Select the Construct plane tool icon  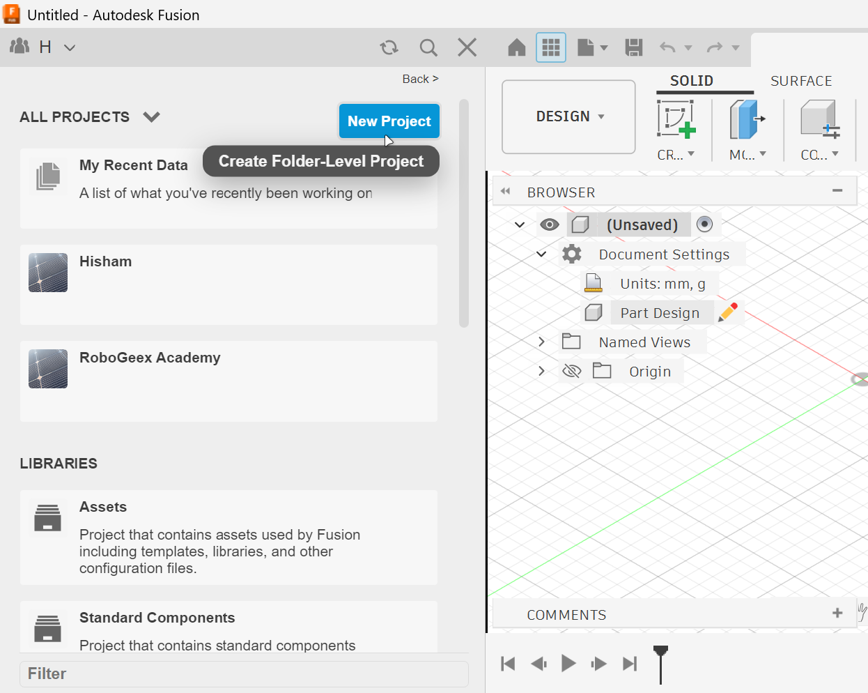(x=820, y=119)
